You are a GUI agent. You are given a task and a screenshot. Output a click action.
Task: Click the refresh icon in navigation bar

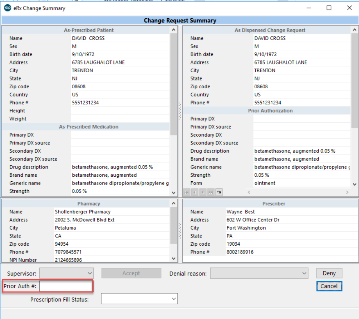coord(219,192)
